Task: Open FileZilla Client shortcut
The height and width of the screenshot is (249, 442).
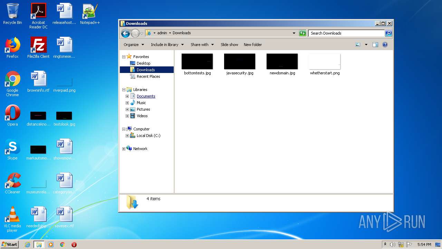Action: point(38,48)
